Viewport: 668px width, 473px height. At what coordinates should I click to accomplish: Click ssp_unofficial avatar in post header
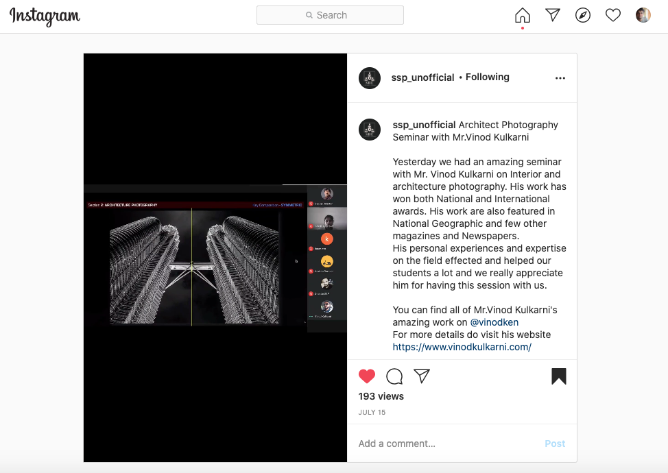pyautogui.click(x=370, y=78)
